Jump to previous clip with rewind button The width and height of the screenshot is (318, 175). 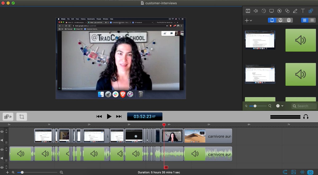(99, 116)
